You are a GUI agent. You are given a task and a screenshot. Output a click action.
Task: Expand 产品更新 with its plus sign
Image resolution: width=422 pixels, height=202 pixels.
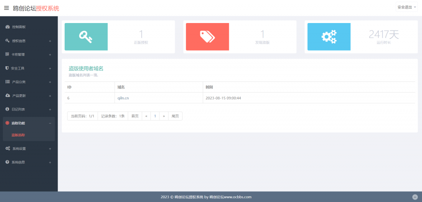(x=50, y=96)
